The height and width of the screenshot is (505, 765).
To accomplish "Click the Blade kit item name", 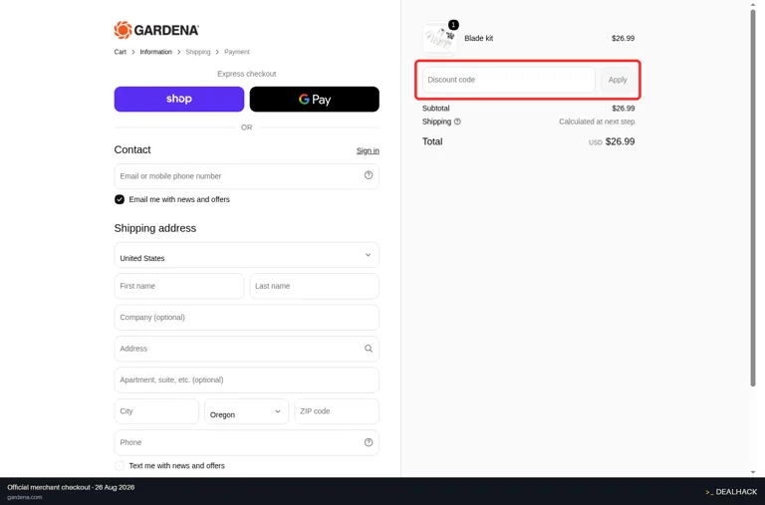I will [478, 38].
